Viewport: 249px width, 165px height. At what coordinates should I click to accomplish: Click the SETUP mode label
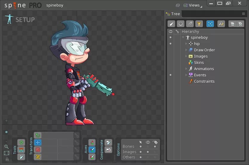pyautogui.click(x=25, y=20)
